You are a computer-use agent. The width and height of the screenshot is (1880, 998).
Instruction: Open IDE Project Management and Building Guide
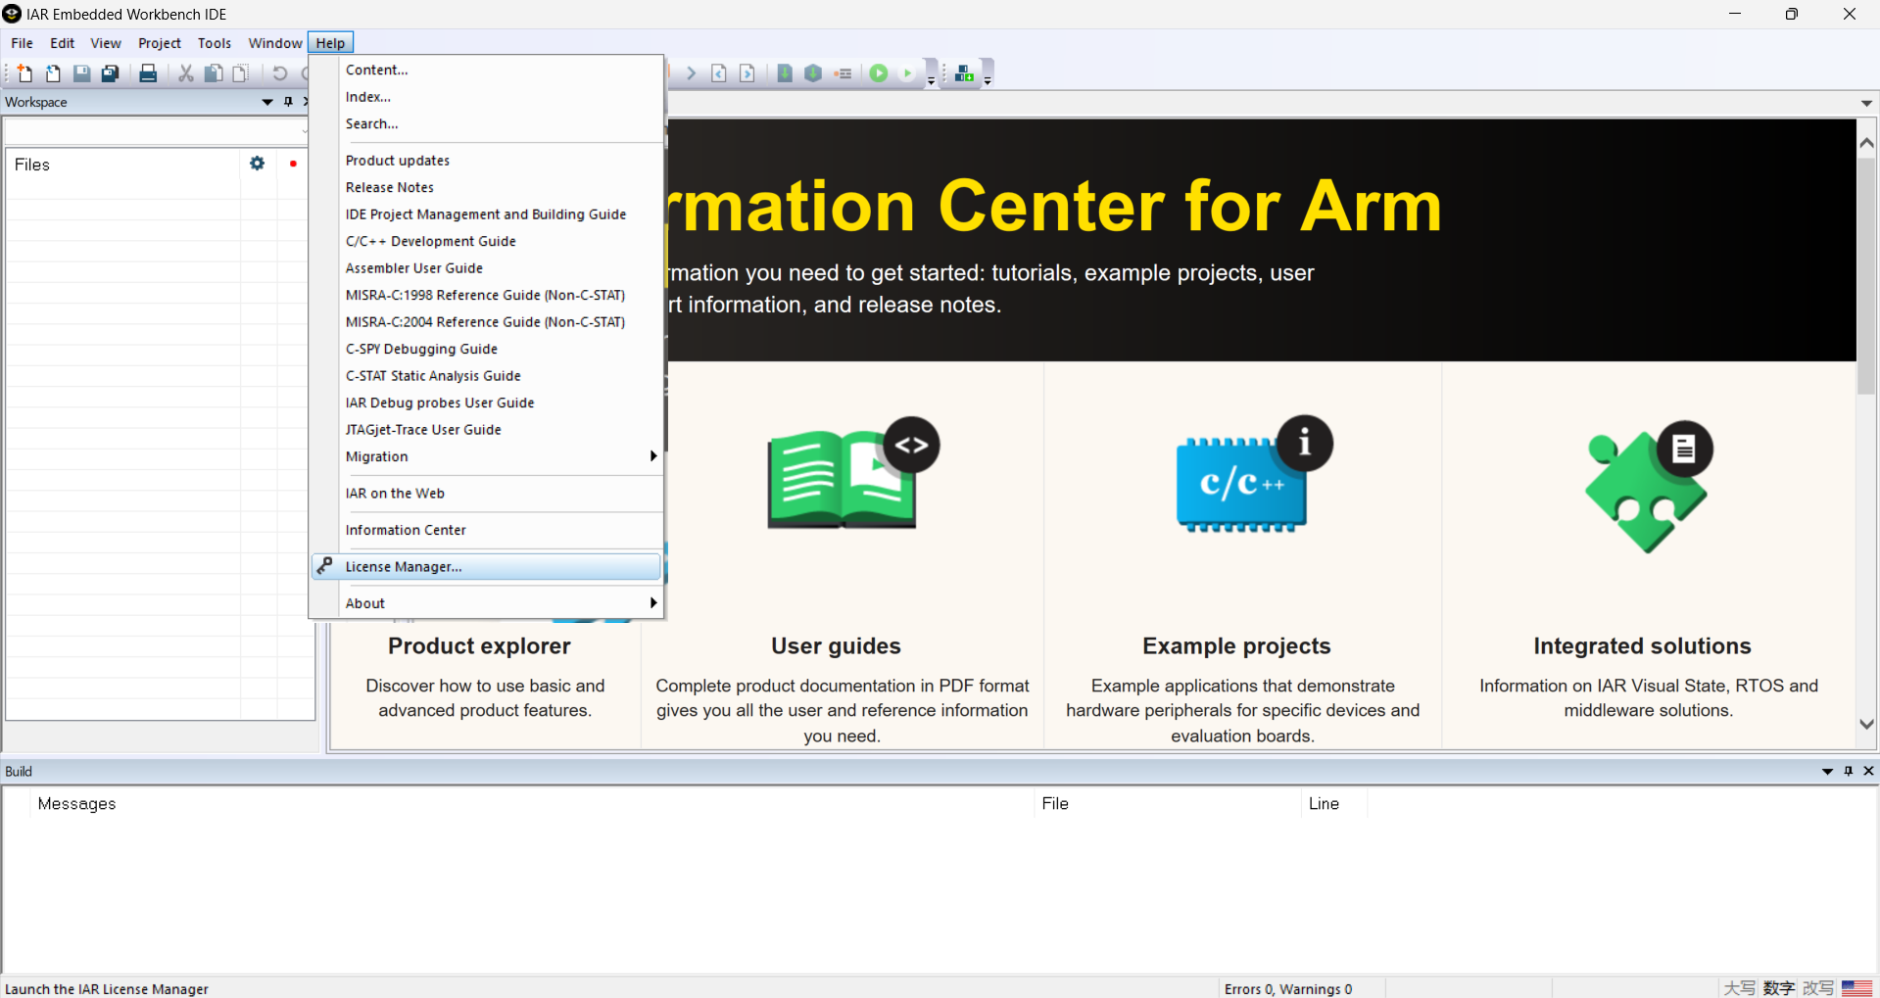pyautogui.click(x=486, y=214)
